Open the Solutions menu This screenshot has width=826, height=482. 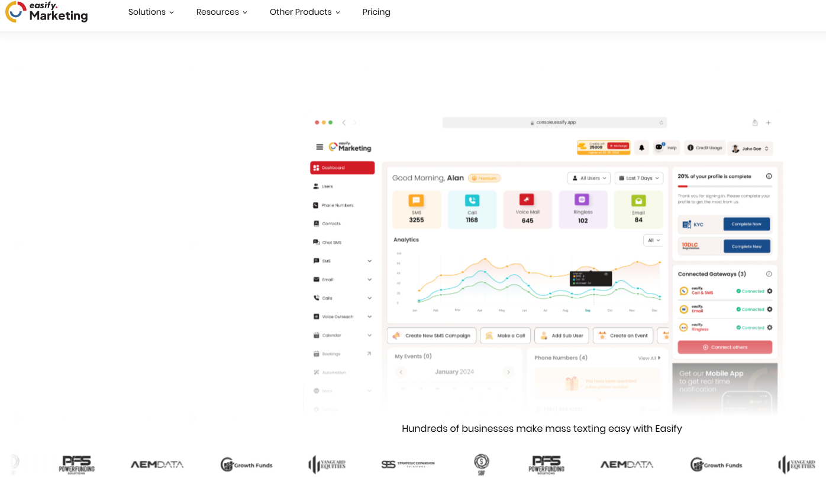point(151,12)
